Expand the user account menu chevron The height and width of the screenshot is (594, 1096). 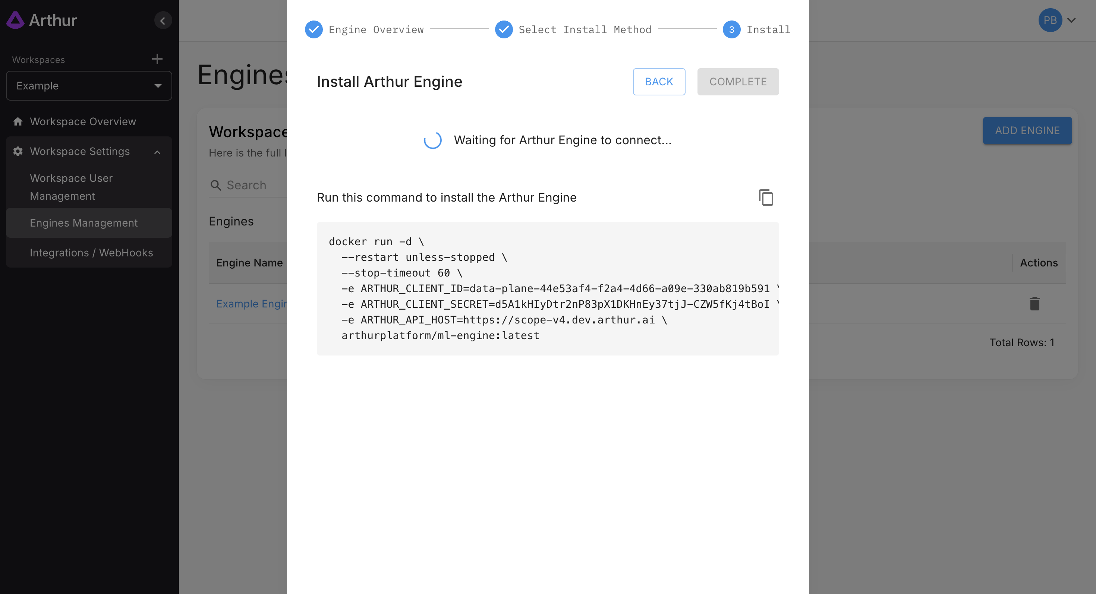pyautogui.click(x=1071, y=20)
